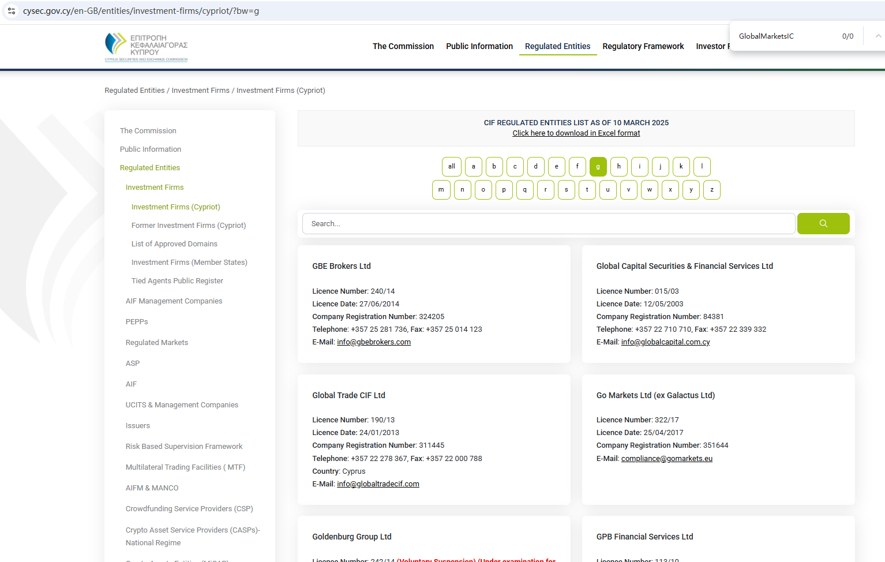
Task: Open The Commission top menu
Action: pyautogui.click(x=403, y=46)
